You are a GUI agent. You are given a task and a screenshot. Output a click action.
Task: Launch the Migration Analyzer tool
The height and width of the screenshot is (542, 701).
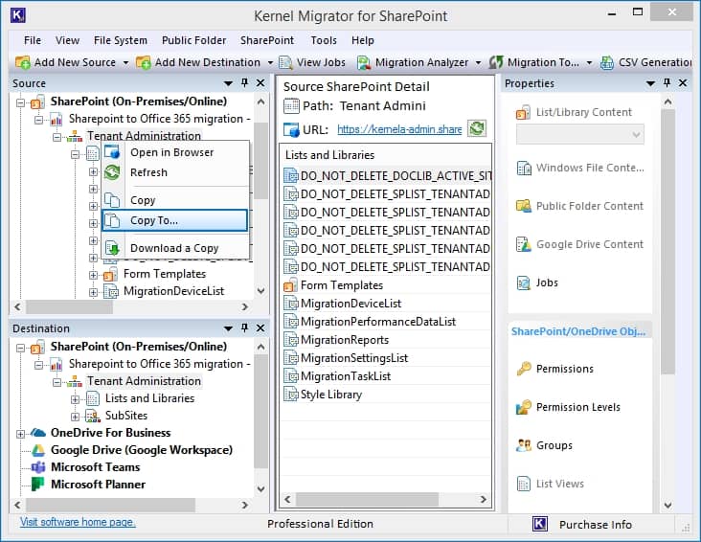click(x=413, y=62)
